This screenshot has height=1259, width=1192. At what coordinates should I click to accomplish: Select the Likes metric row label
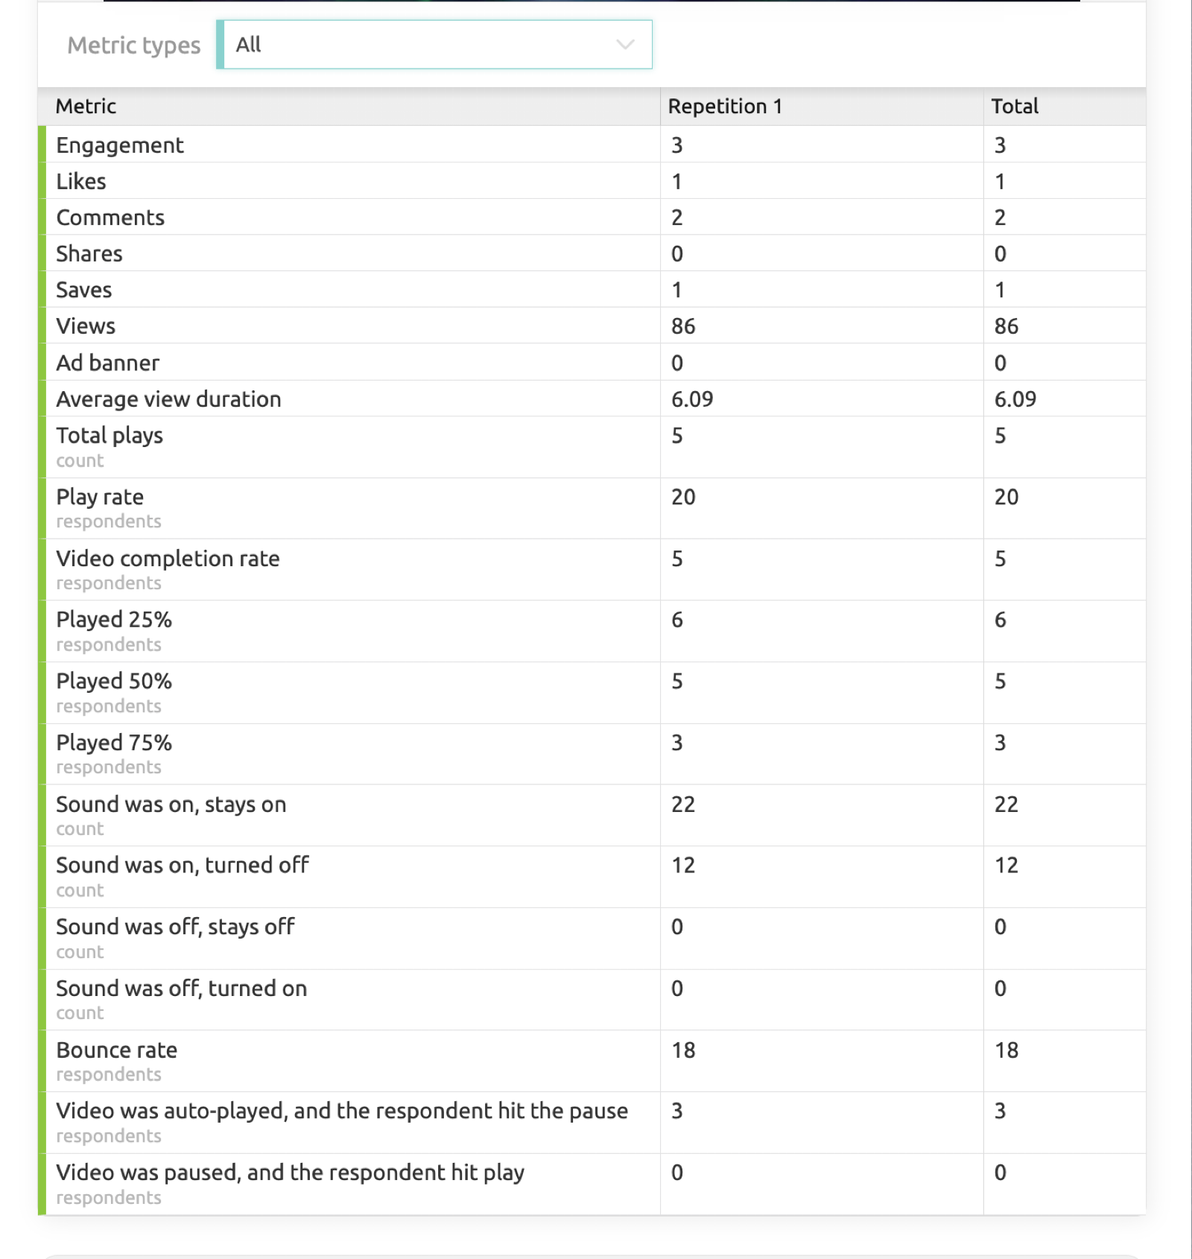pyautogui.click(x=81, y=182)
